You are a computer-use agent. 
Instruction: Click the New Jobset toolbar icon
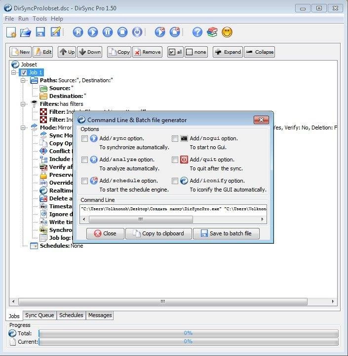coord(11,32)
